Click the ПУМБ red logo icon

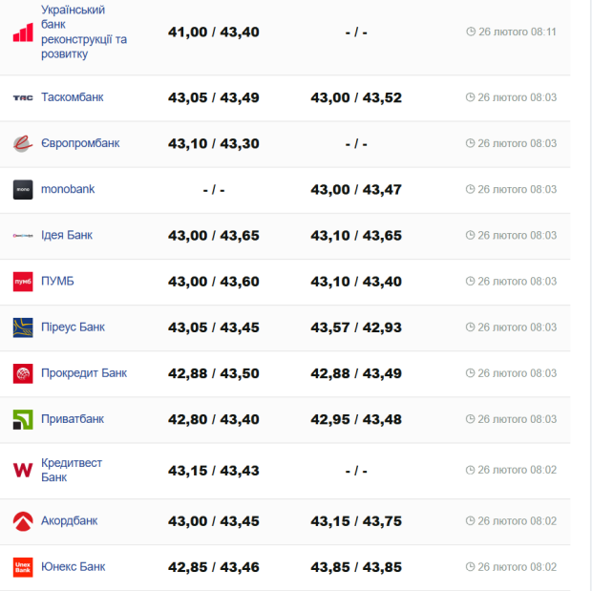pyautogui.click(x=23, y=282)
